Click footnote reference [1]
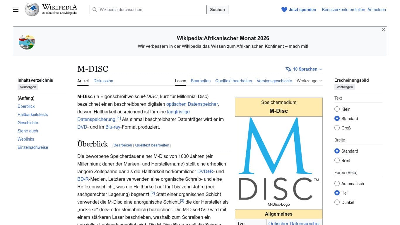This screenshot has height=225, width=400. (119, 118)
